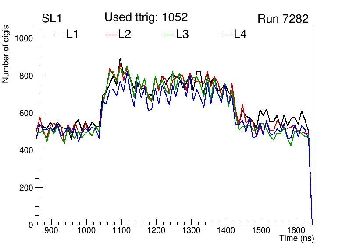The height and width of the screenshot is (250, 349).
Task: Click the SL1 title text
Action: 52,19
